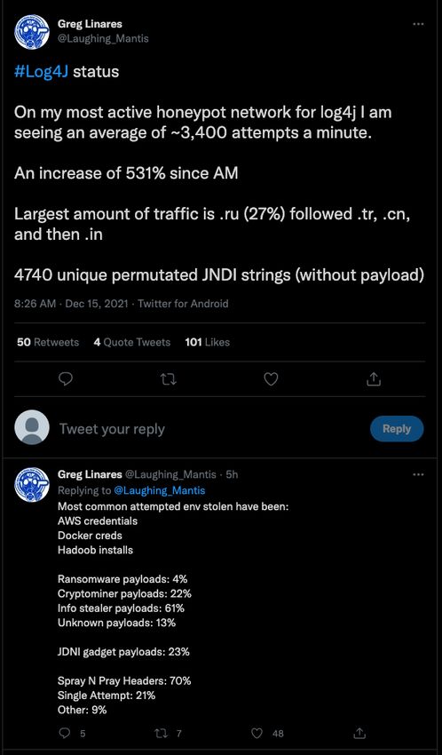This screenshot has width=442, height=755.
Task: Share the main tweet via the share icon
Action: (x=374, y=379)
